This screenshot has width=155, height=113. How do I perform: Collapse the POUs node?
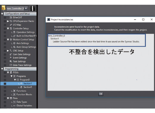click(8, 72)
